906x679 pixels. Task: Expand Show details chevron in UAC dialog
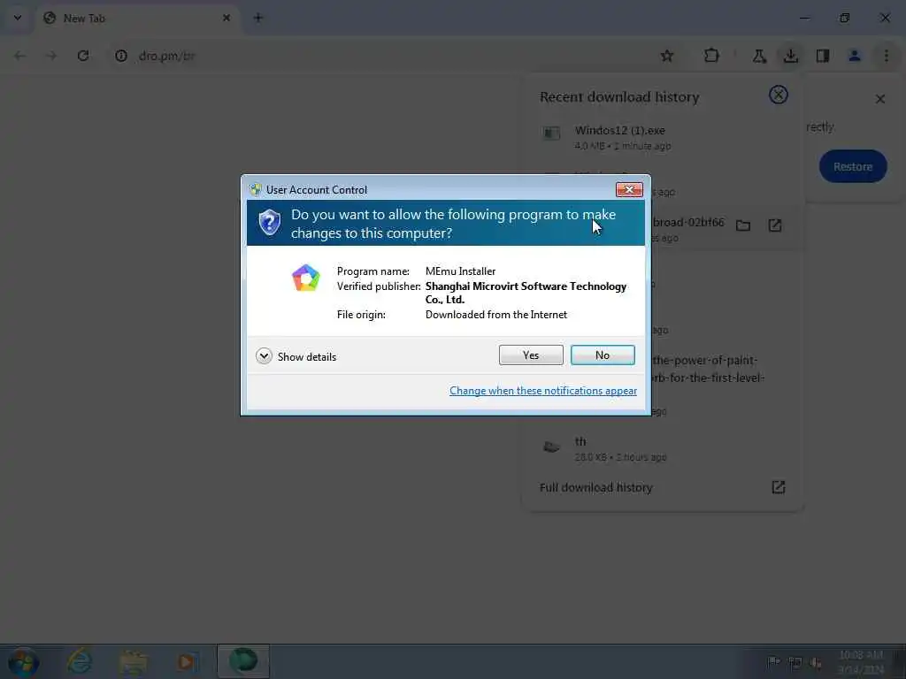tap(264, 356)
